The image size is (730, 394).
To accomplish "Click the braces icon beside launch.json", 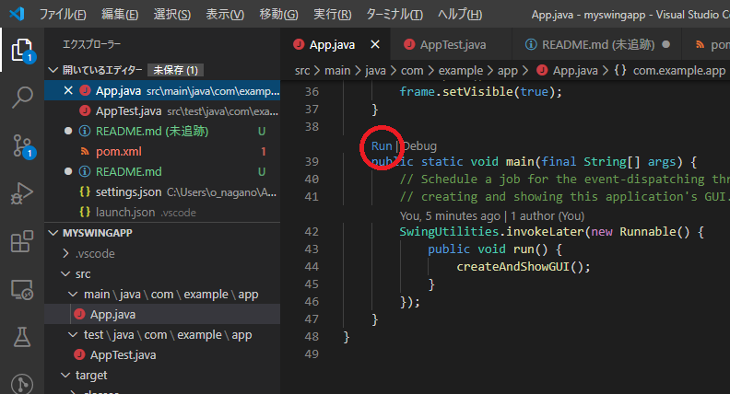I will [x=85, y=212].
